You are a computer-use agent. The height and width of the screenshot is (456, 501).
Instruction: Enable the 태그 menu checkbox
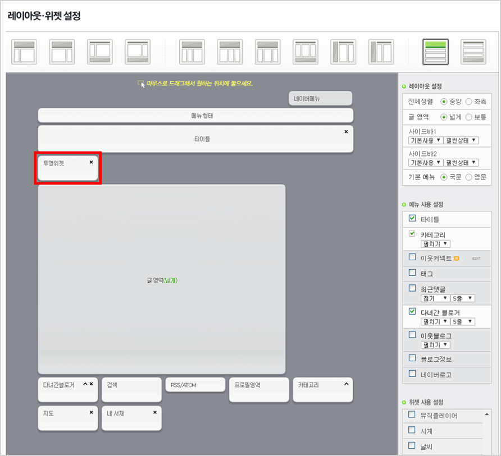pos(412,273)
